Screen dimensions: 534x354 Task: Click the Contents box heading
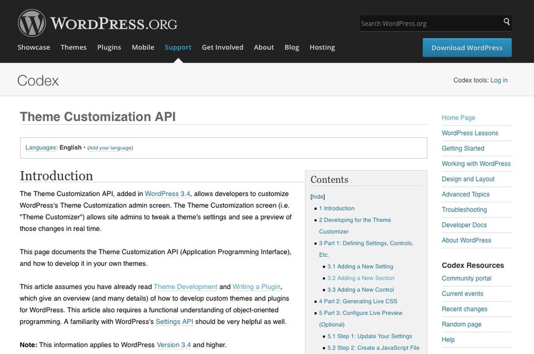coord(330,179)
